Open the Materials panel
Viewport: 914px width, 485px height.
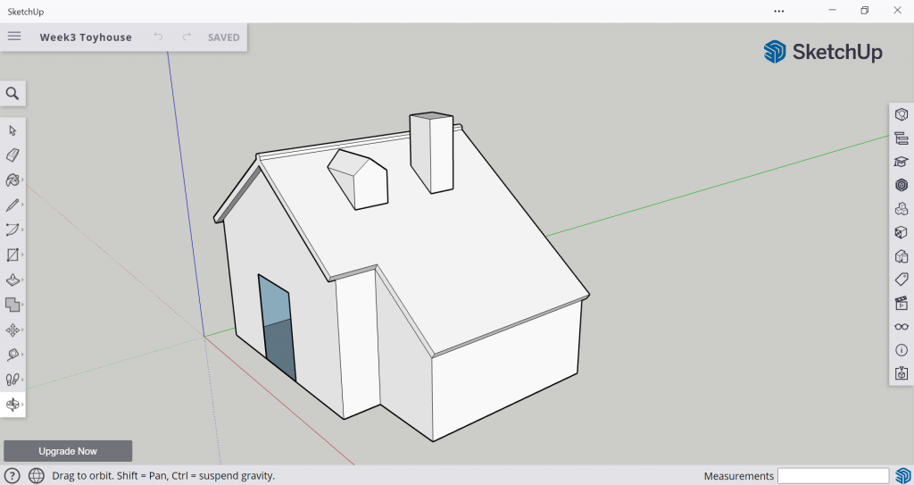[902, 232]
